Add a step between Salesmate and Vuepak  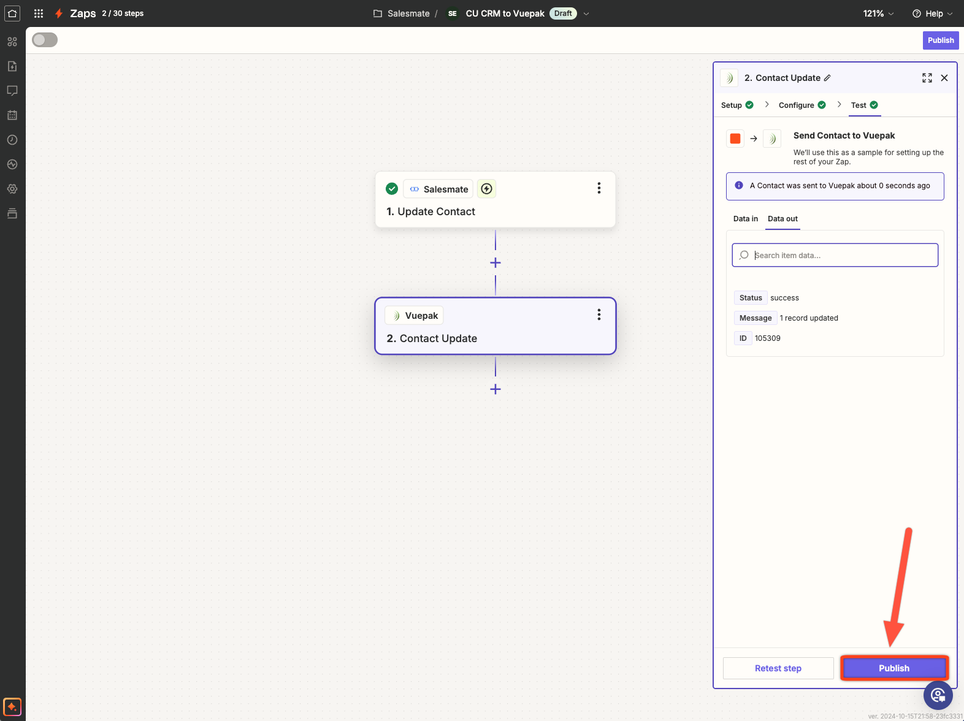click(495, 262)
